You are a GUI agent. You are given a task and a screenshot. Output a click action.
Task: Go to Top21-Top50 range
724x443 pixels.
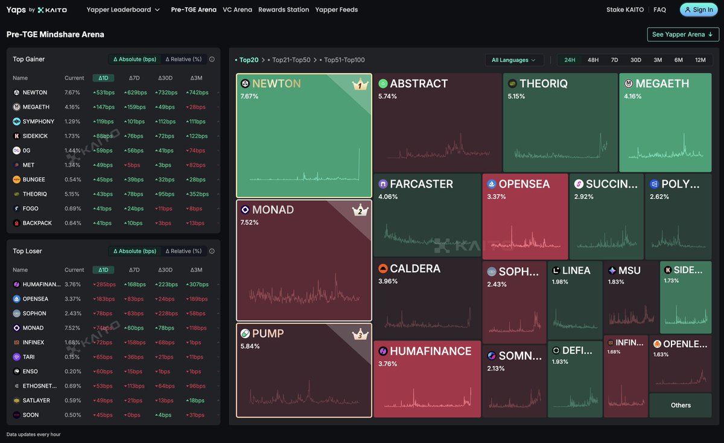coord(291,60)
